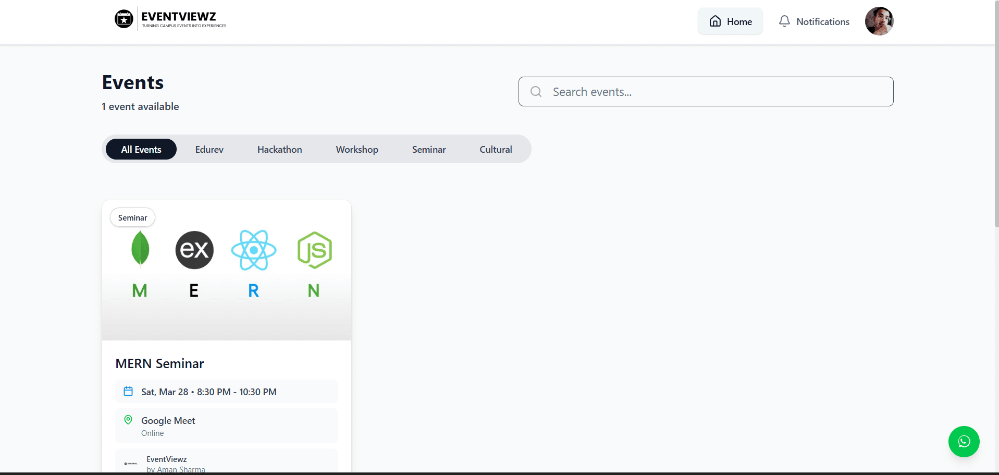999x475 pixels.
Task: Select the Seminar filter
Action: click(428, 149)
